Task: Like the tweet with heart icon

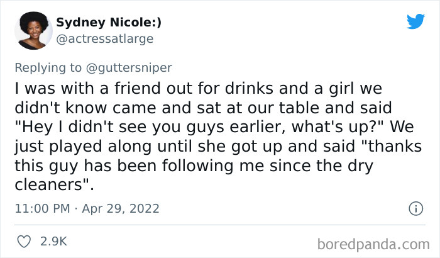Action: pyautogui.click(x=25, y=241)
